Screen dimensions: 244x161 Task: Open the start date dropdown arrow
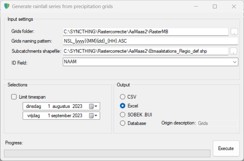pos(97,106)
